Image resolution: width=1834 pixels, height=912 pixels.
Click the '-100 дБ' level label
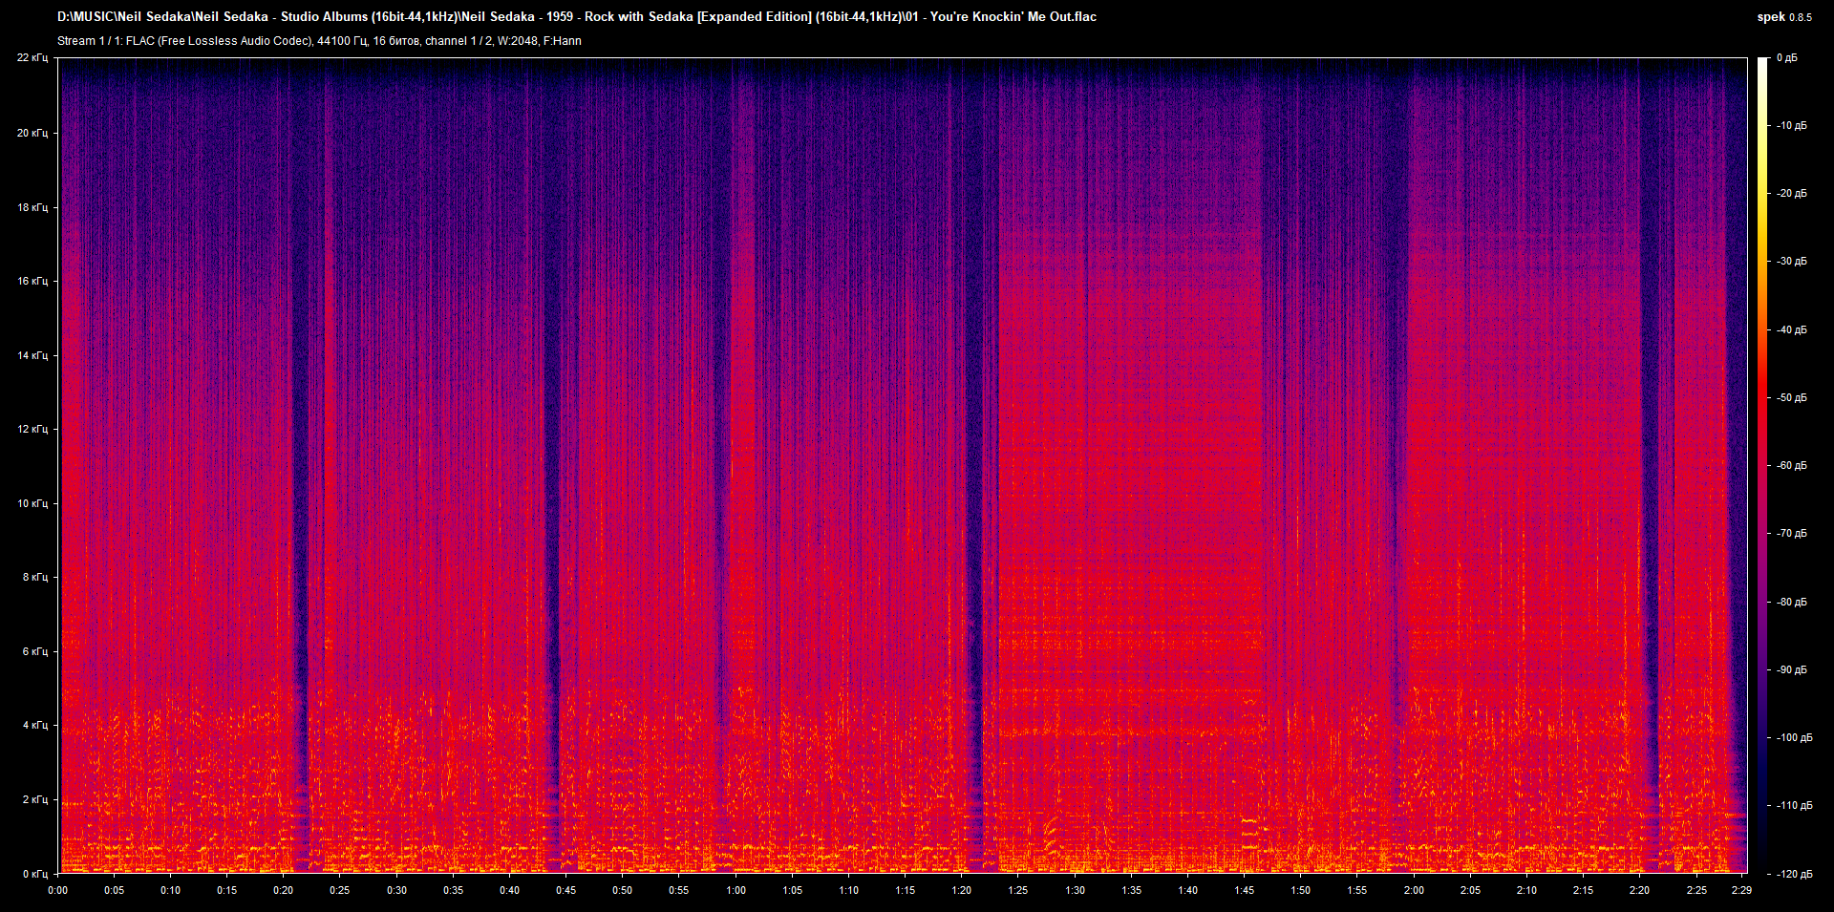1795,737
